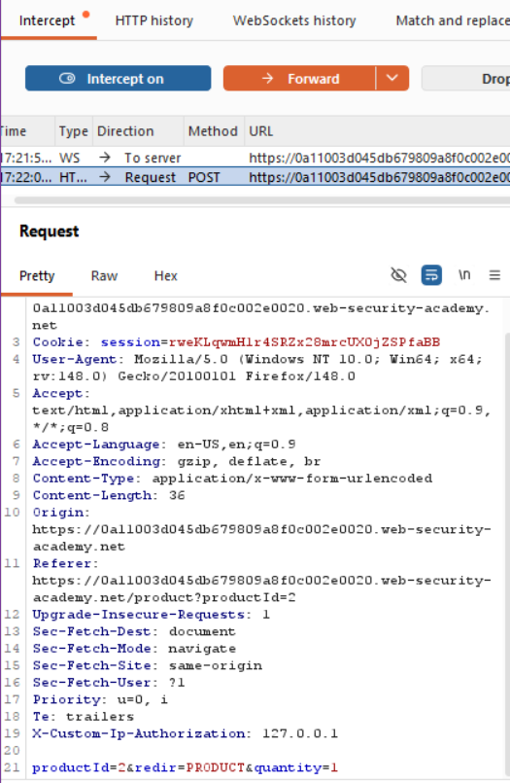The image size is (510, 783).
Task: Click the Forward button
Action: (299, 79)
